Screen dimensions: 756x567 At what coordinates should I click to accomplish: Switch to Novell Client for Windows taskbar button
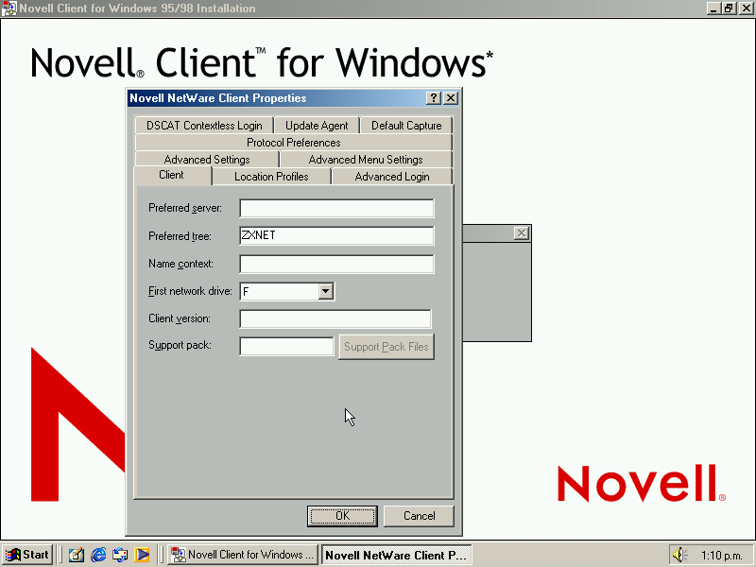[x=243, y=555]
